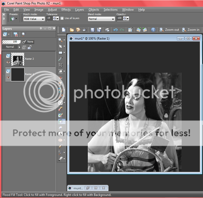The height and width of the screenshot is (198, 203).
Task: Select the Dropper tool
Action: click(x=60, y=59)
